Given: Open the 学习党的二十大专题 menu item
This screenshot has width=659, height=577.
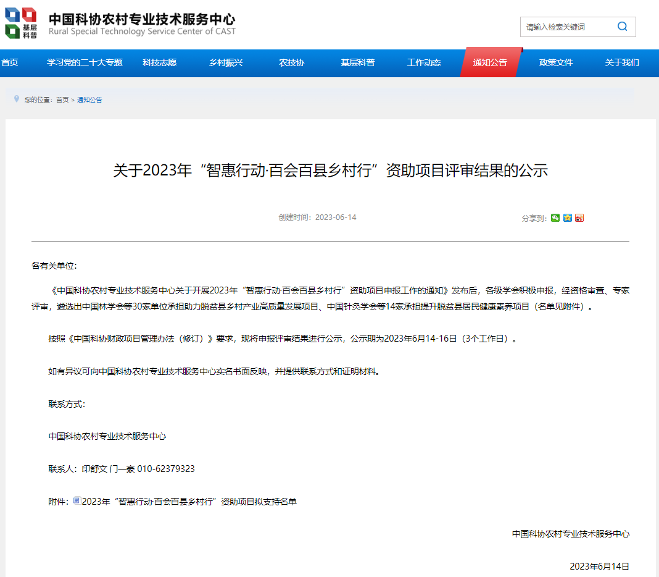Looking at the screenshot, I should [x=85, y=62].
